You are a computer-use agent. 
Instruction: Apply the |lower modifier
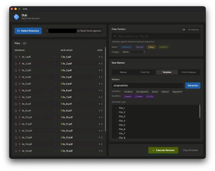pyautogui.click(x=139, y=96)
